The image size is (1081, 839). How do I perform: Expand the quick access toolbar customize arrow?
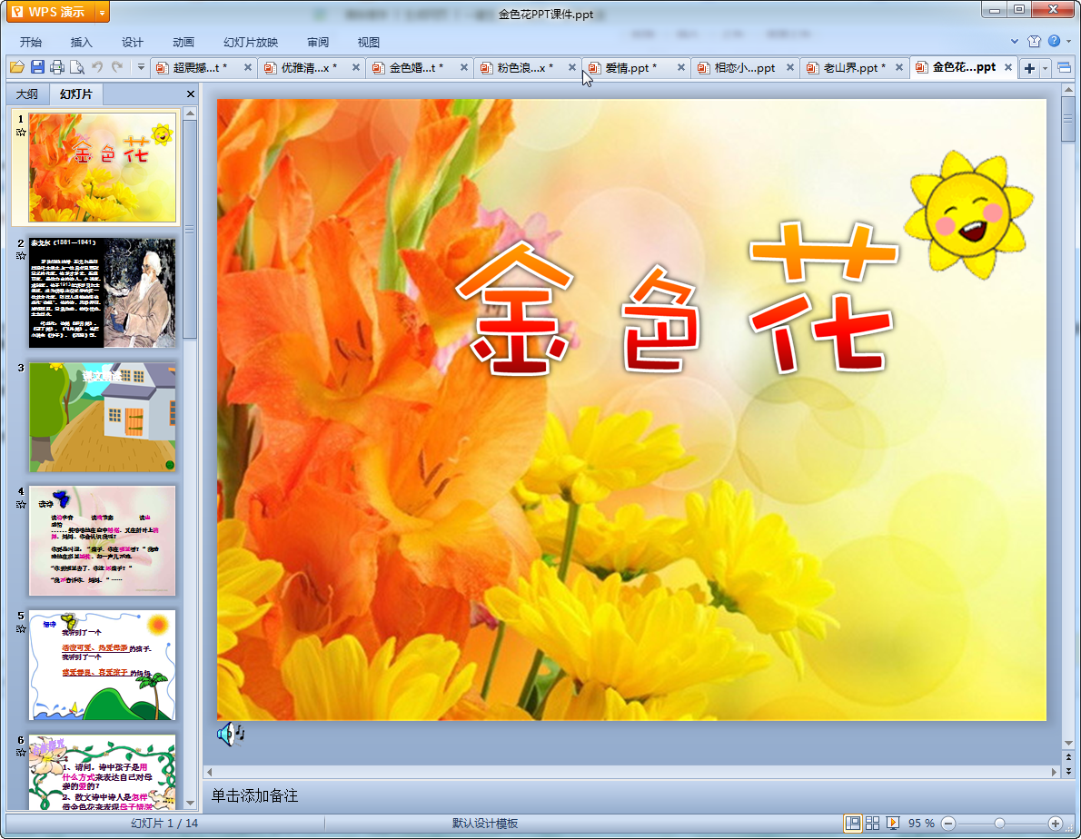(141, 67)
